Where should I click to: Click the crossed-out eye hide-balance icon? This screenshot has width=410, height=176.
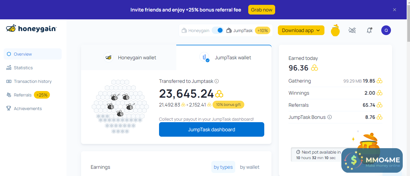(x=352, y=30)
